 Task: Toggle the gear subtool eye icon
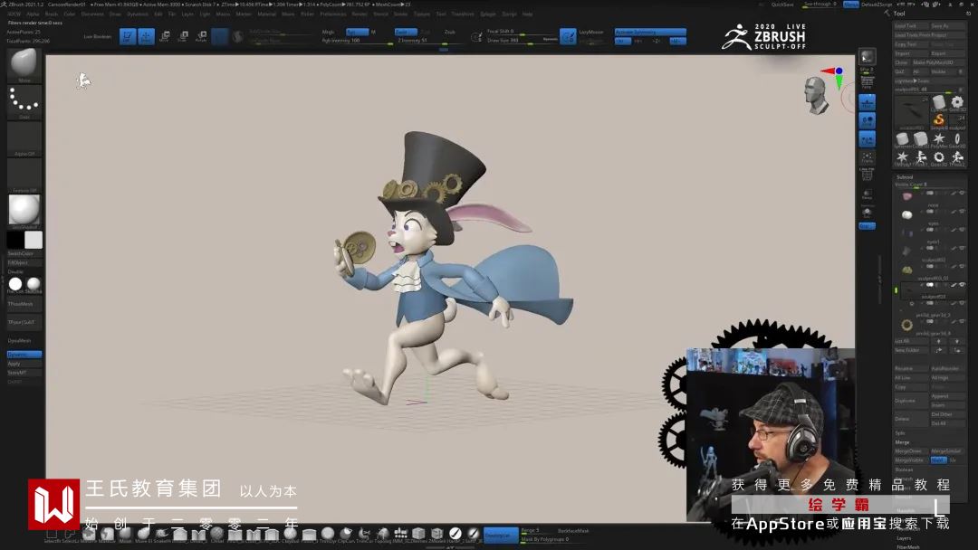(x=963, y=321)
